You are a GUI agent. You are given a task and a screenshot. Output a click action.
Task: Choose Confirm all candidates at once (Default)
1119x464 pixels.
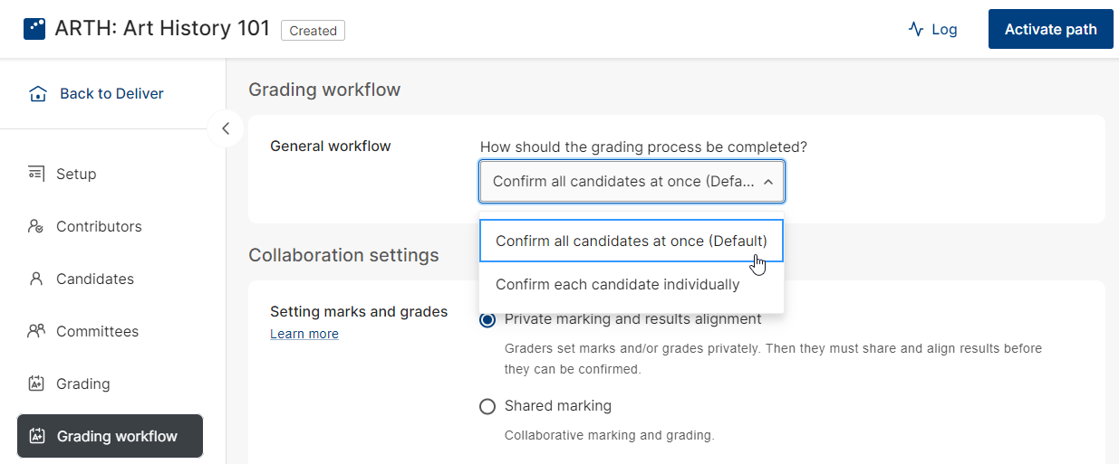pos(632,241)
